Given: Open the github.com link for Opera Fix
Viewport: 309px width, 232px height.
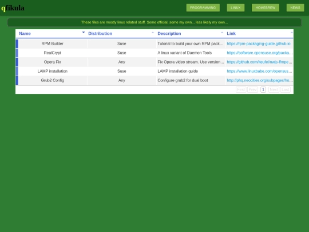Looking at the screenshot, I should coord(259,62).
